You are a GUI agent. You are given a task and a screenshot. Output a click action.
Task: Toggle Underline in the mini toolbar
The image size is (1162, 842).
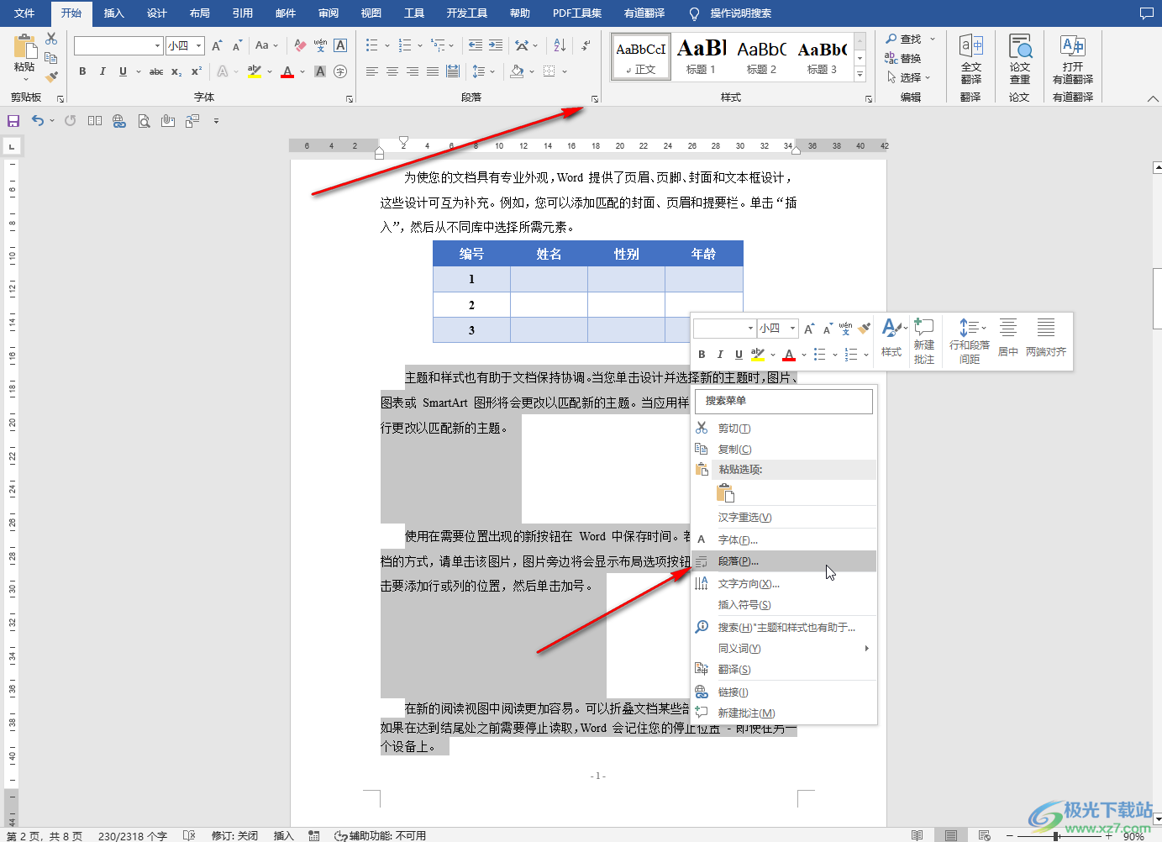[x=739, y=354]
